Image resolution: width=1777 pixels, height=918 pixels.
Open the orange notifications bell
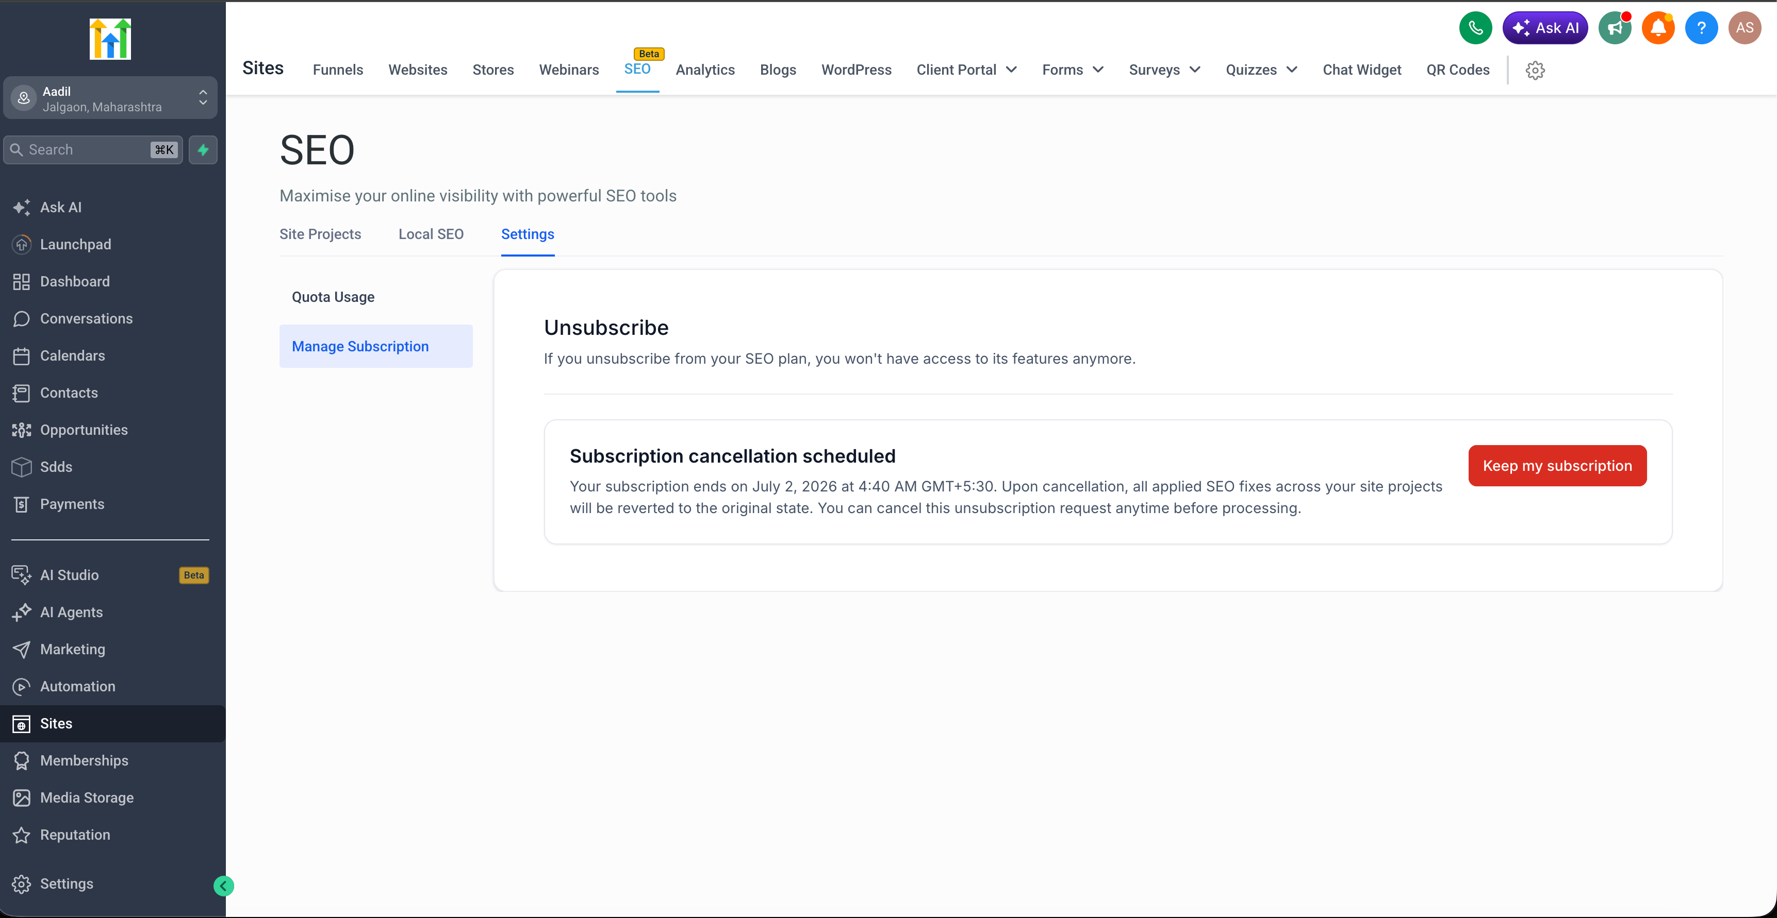click(x=1658, y=28)
